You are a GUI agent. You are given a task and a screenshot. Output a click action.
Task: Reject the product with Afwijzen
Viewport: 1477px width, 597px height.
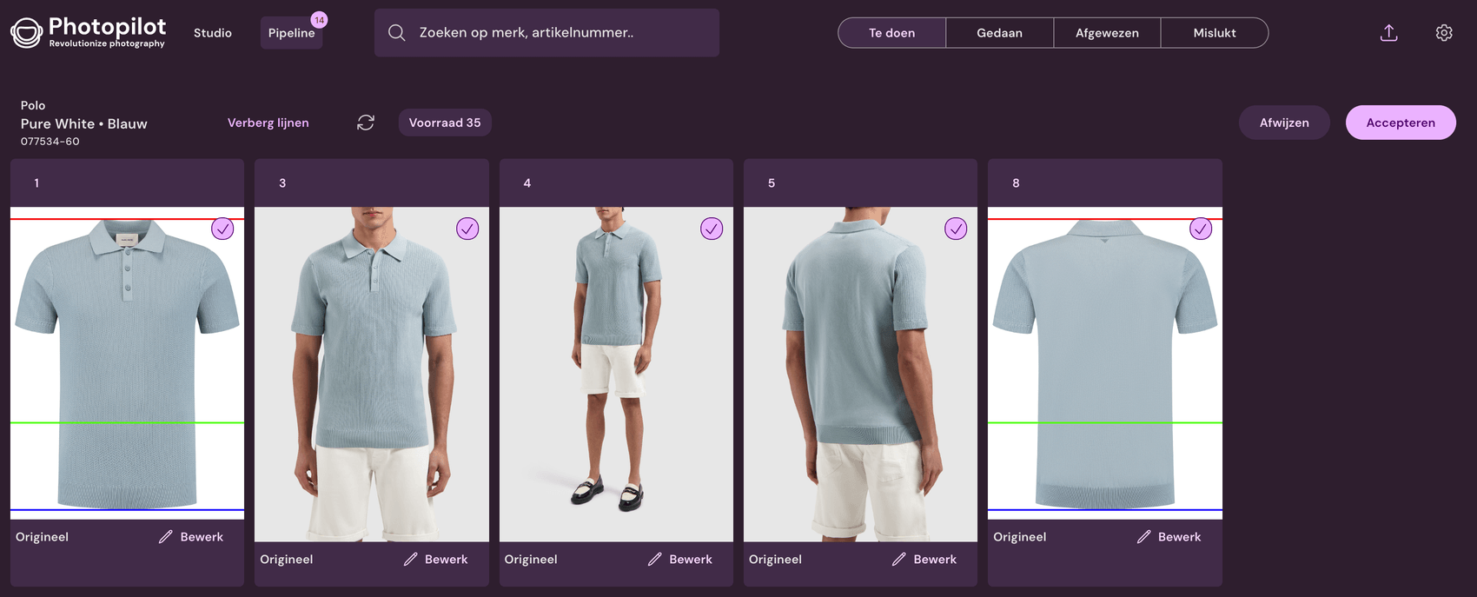[1283, 123]
